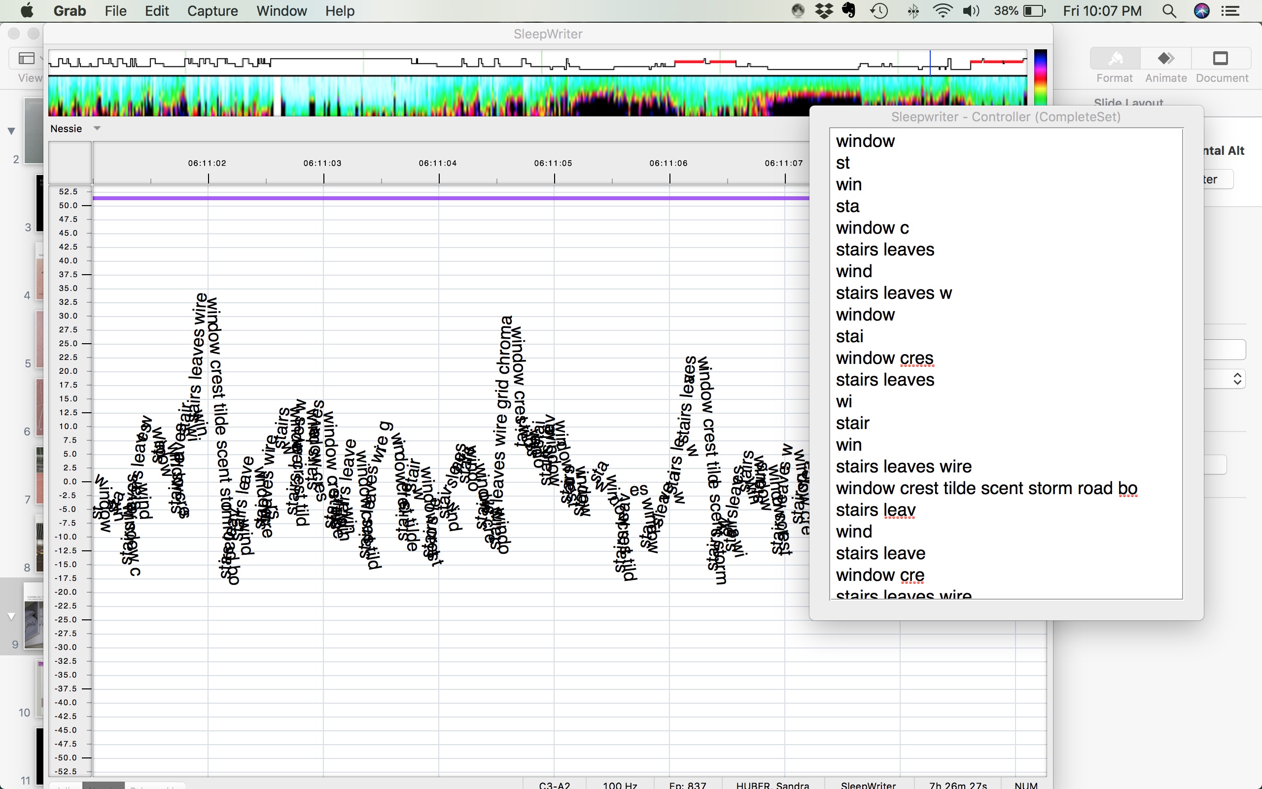Image resolution: width=1262 pixels, height=789 pixels.
Task: Click the blue position marker on the hypnogram
Action: (x=930, y=63)
